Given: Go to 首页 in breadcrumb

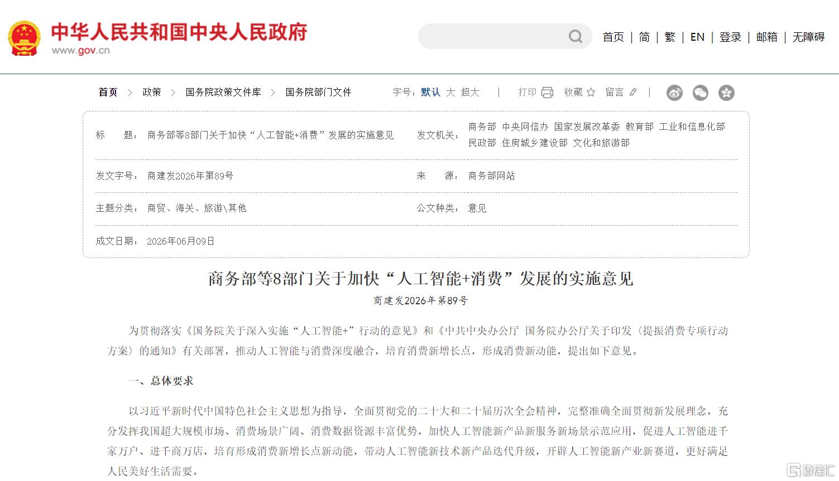Looking at the screenshot, I should tap(108, 93).
